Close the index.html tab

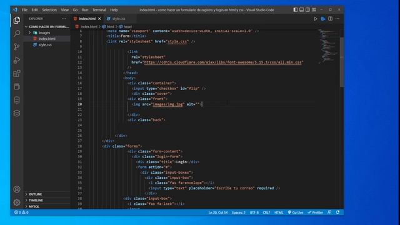coord(99,19)
